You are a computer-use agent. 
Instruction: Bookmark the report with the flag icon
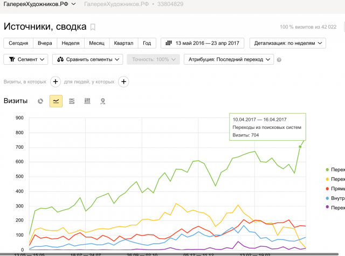[93, 27]
